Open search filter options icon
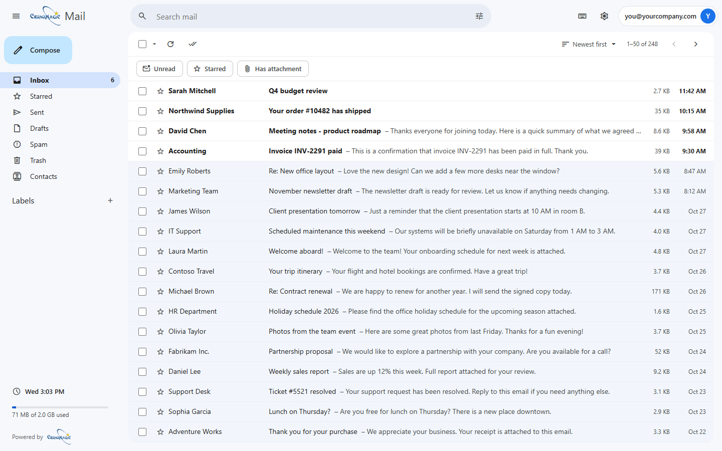The image size is (722, 451). (479, 16)
